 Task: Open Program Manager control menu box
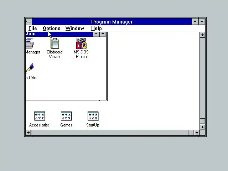click(29, 22)
